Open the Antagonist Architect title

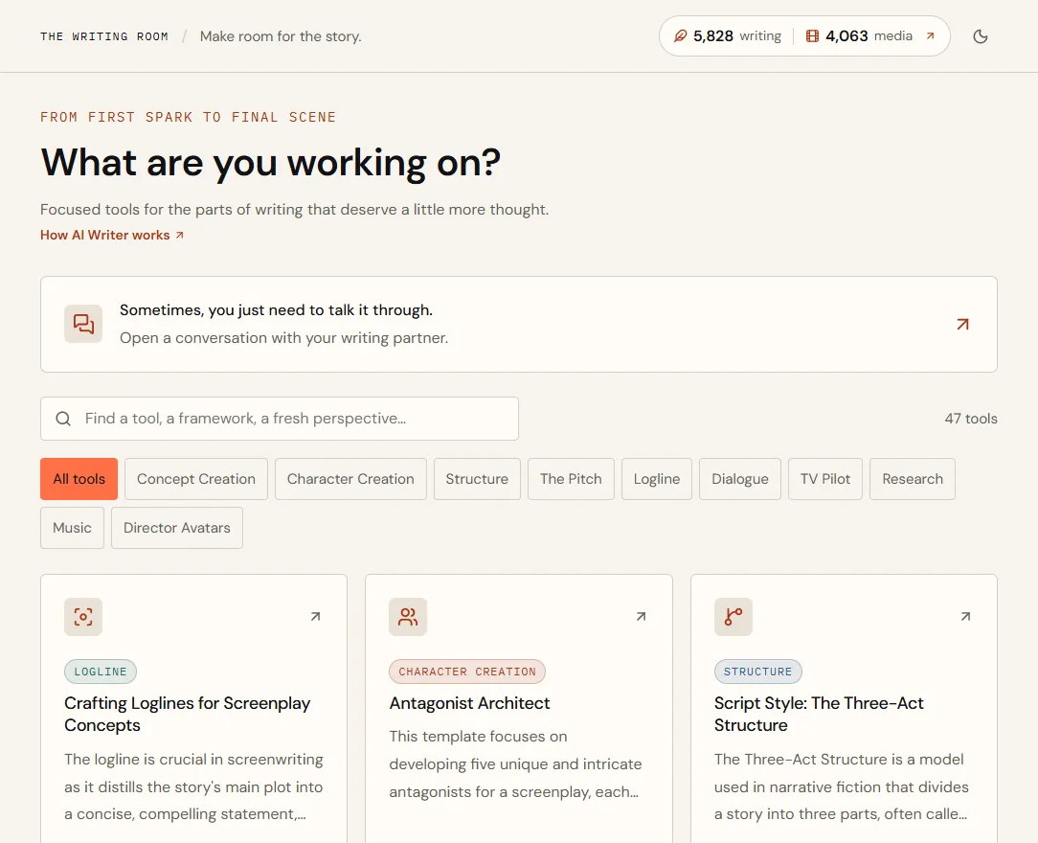coord(469,703)
